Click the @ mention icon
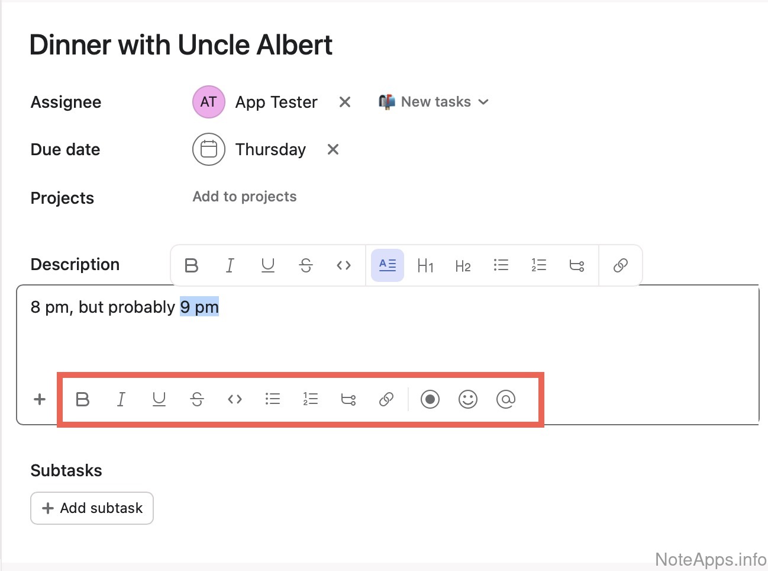Screen dimensions: 768x571 506,399
